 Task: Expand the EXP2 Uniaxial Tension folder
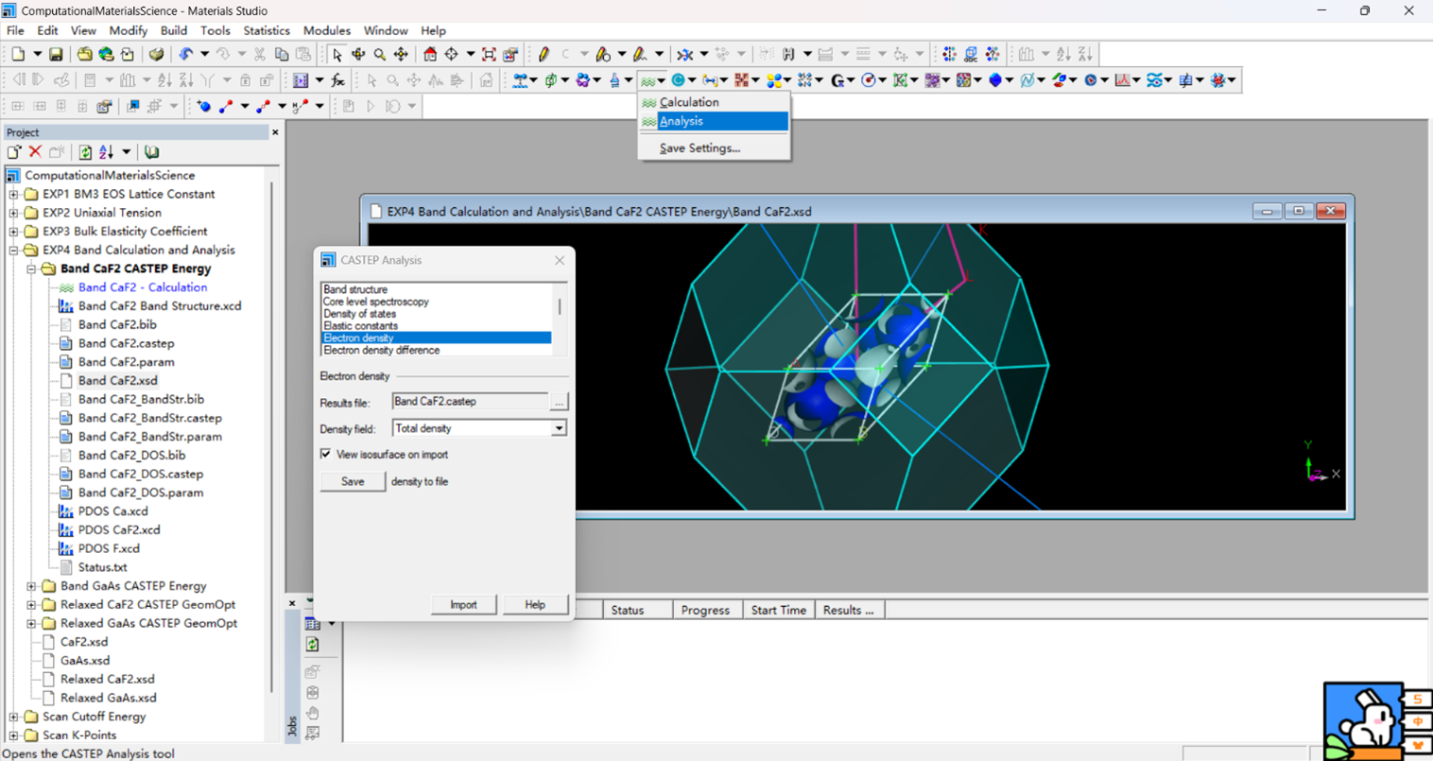14,213
